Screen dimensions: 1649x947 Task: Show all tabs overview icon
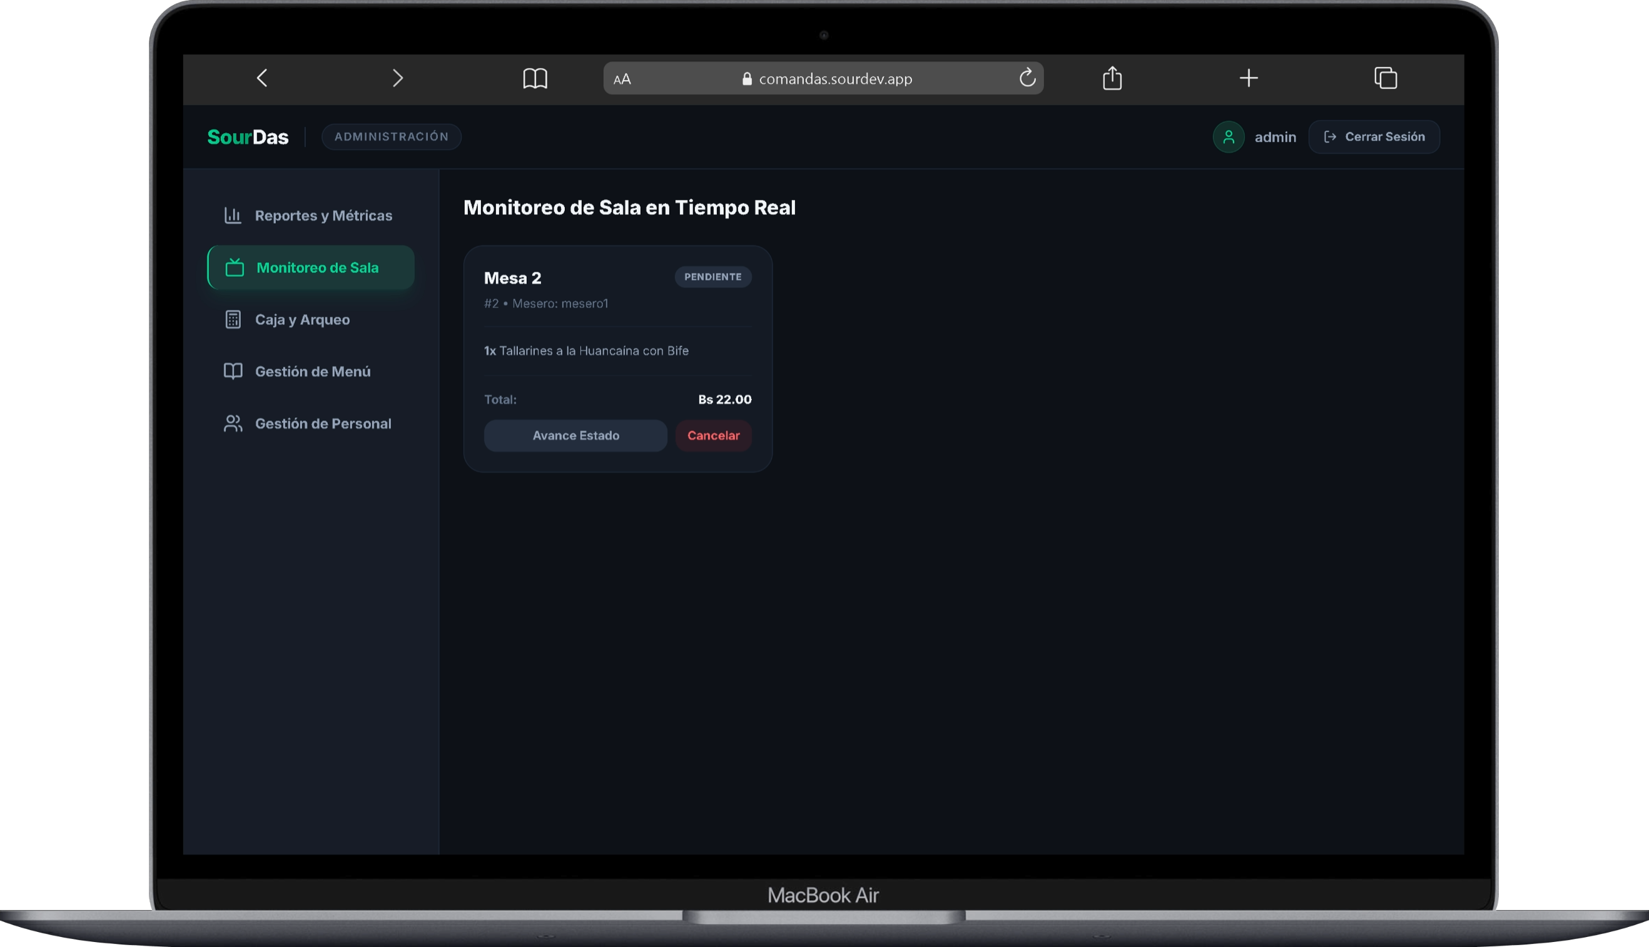pos(1386,78)
